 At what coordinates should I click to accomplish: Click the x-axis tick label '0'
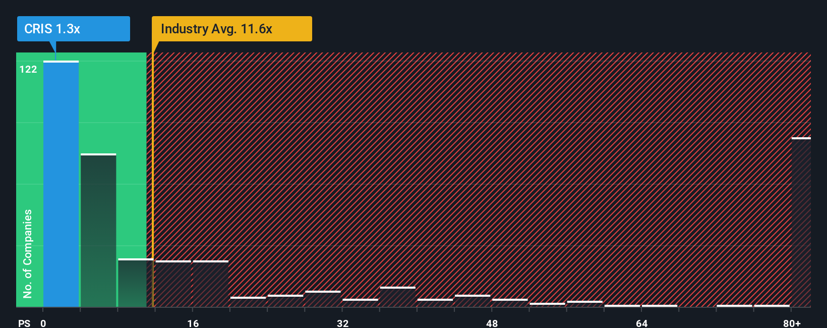(43, 323)
